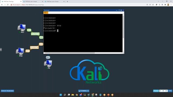Viewport: 173px width, 97px height.
Task: Click the eth2 interface label
Action: [x=41, y=44]
